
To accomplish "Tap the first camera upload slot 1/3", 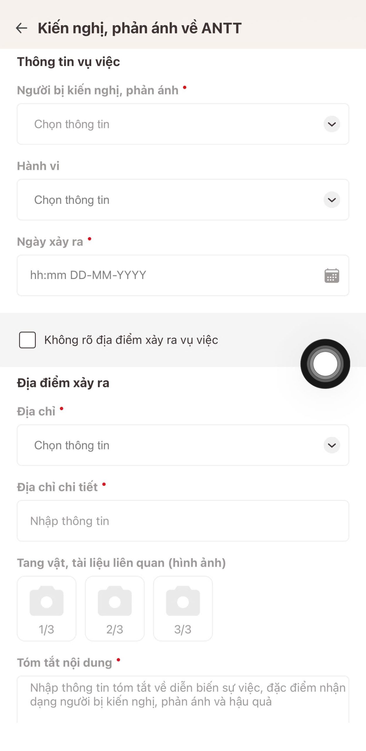I will tap(47, 608).
